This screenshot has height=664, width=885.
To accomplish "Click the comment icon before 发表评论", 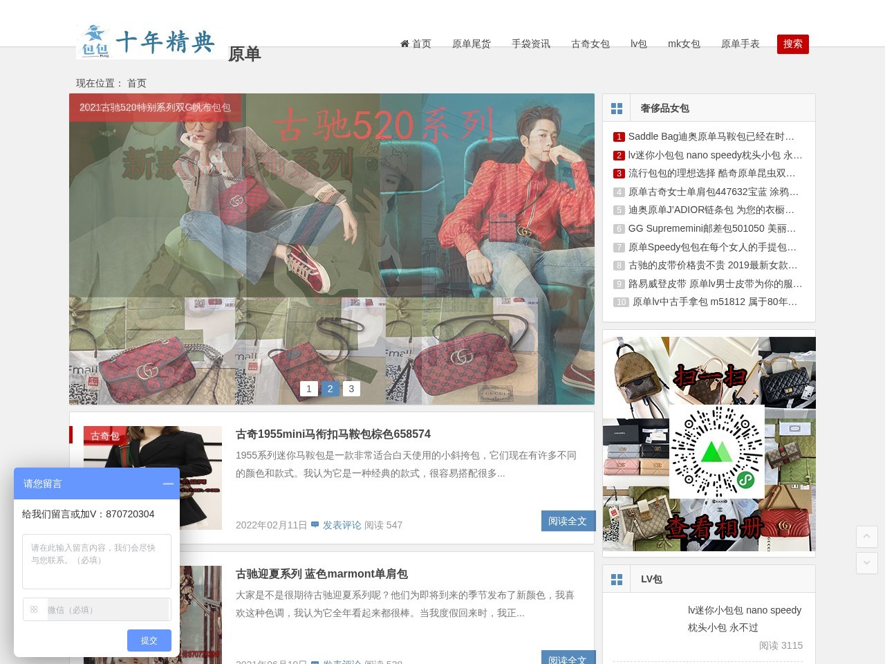I will pyautogui.click(x=315, y=525).
